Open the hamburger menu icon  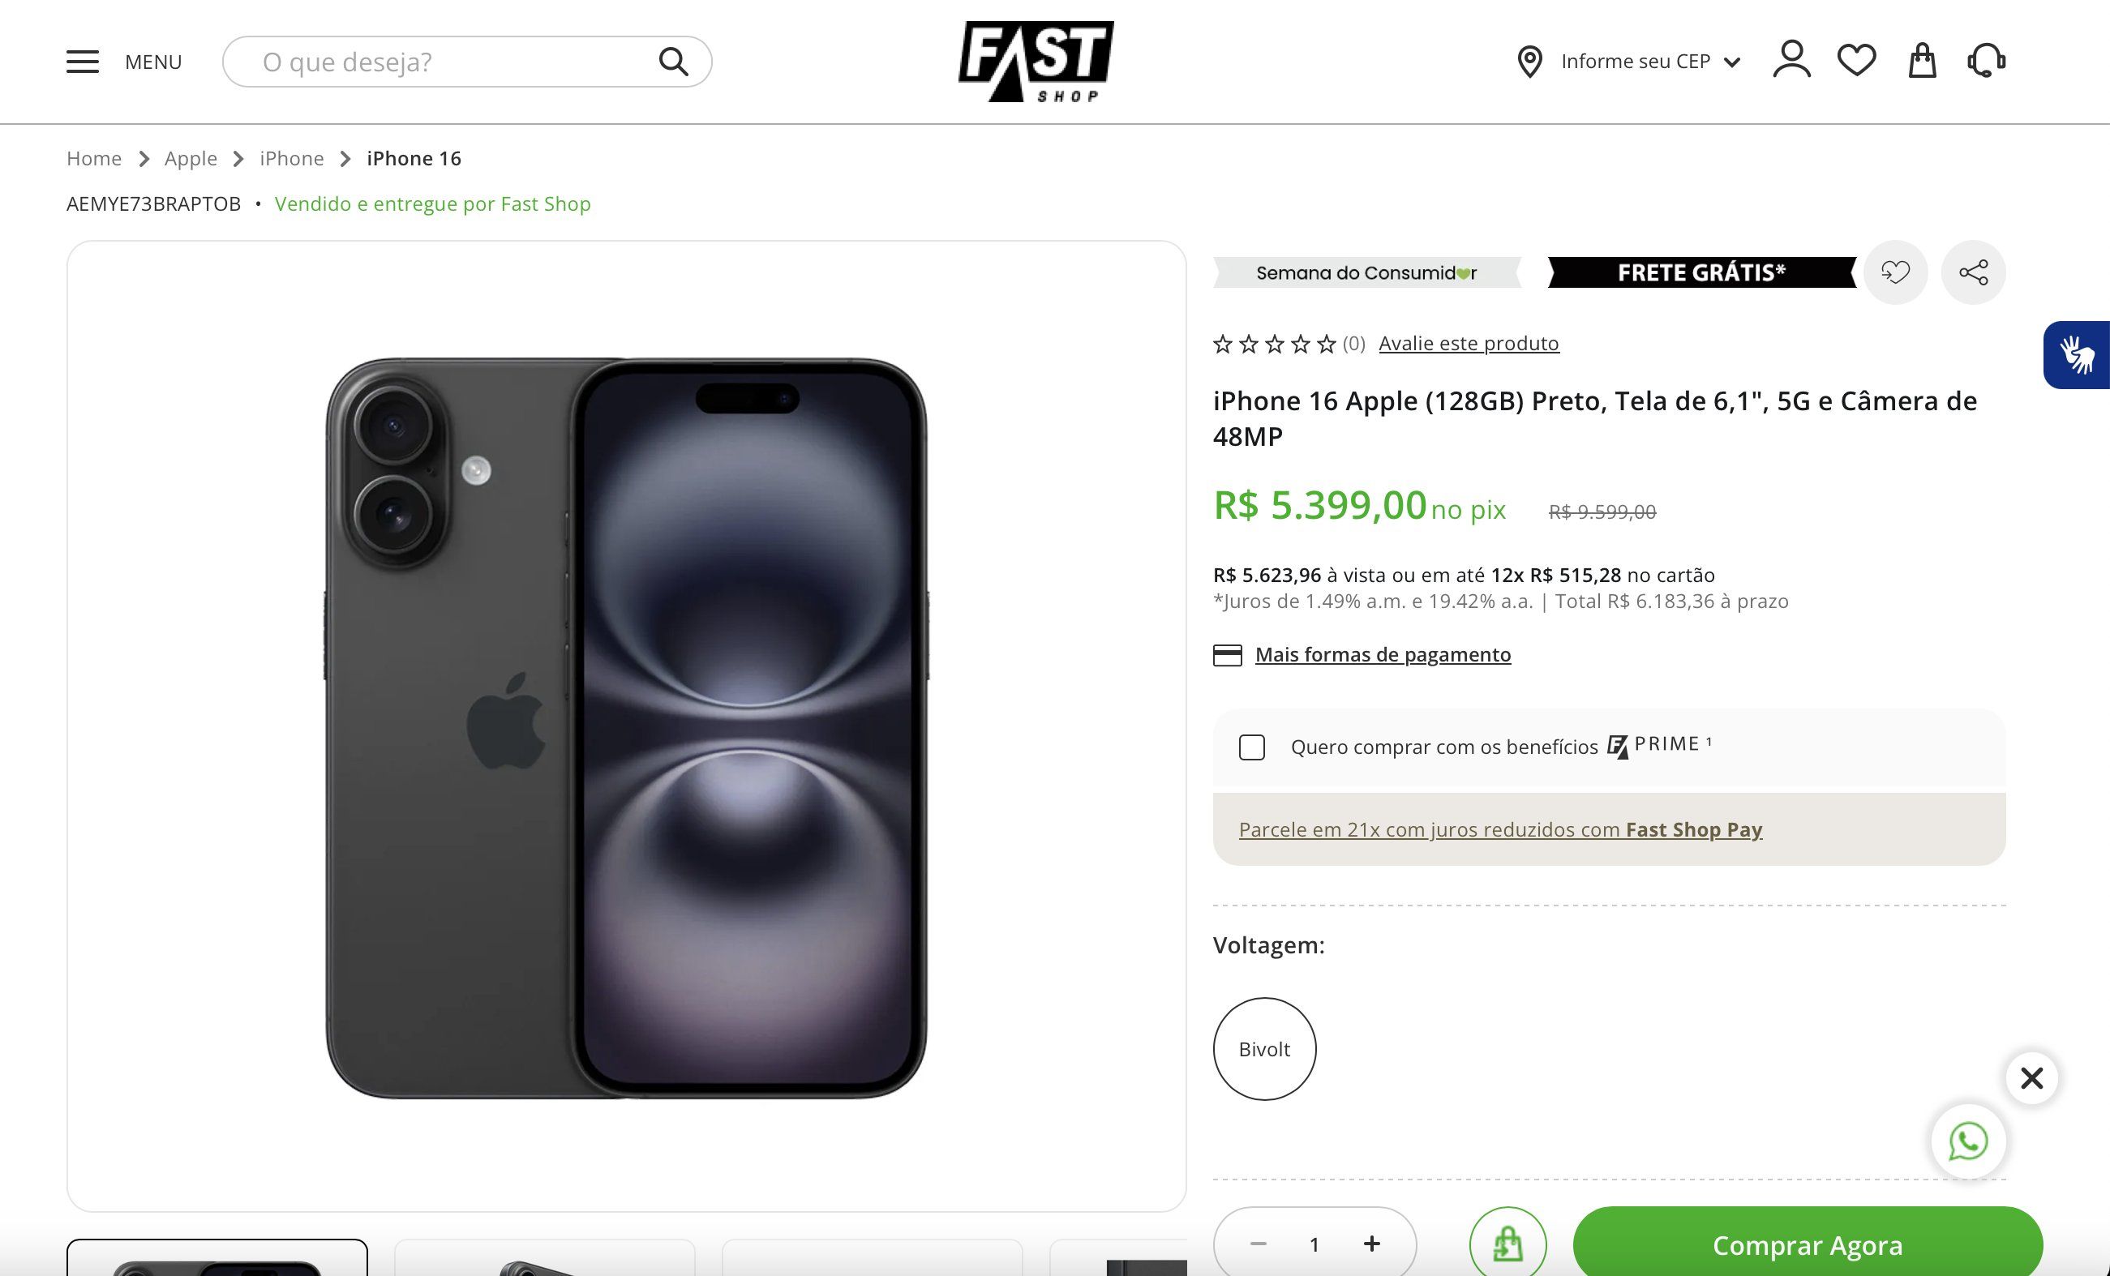coord(82,62)
